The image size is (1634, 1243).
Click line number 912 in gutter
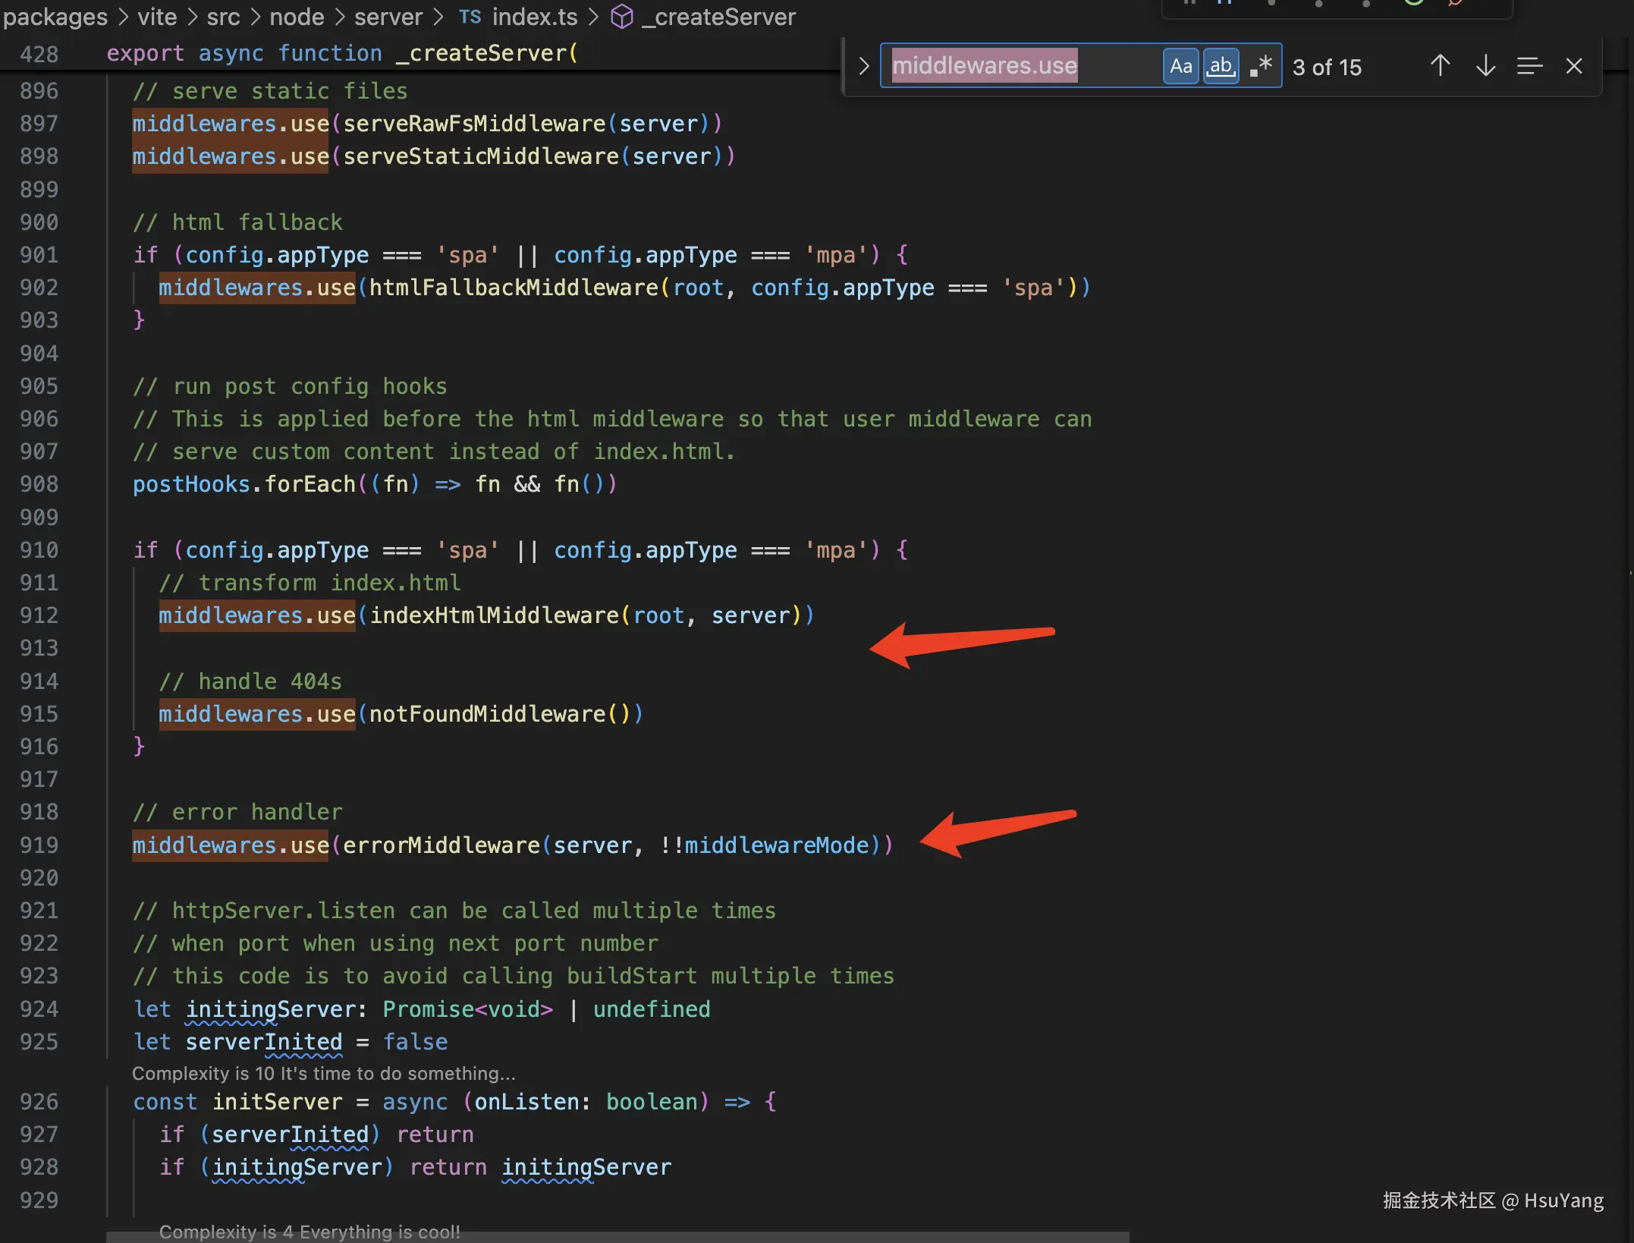click(x=39, y=615)
